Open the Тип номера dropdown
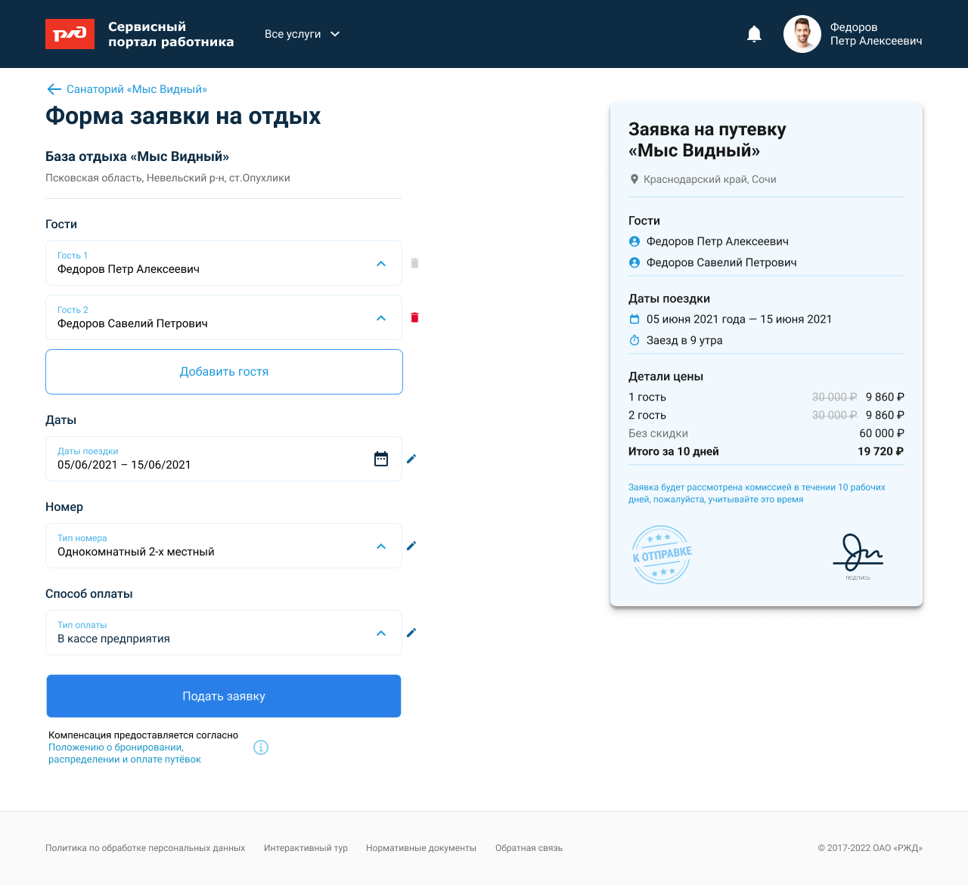The width and height of the screenshot is (968, 885). click(381, 546)
